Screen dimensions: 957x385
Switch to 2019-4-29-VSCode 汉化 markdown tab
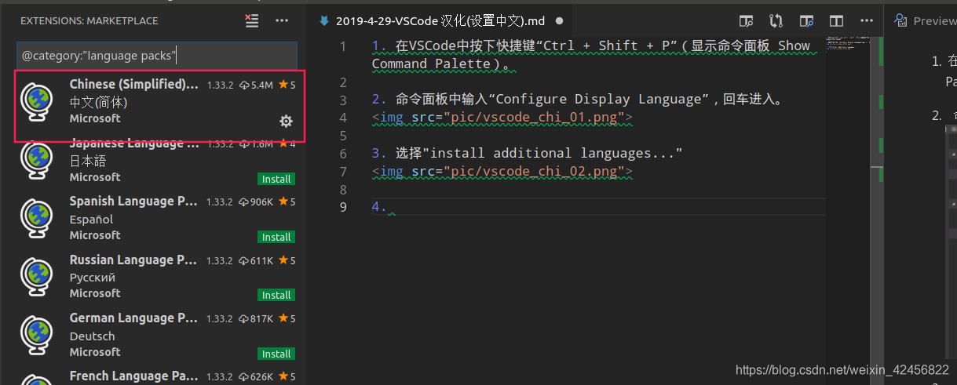(x=442, y=21)
